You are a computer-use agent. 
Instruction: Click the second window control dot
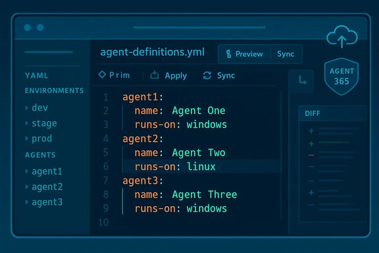[x=40, y=28]
